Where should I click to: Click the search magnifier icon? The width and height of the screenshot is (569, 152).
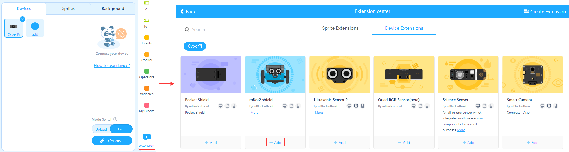pos(187,29)
